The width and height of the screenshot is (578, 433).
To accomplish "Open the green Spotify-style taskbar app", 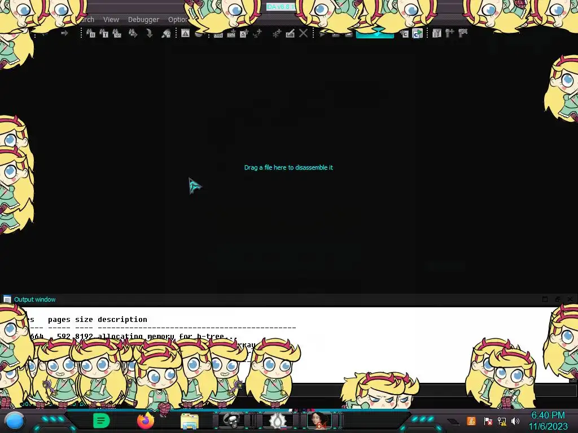I will pyautogui.click(x=101, y=421).
